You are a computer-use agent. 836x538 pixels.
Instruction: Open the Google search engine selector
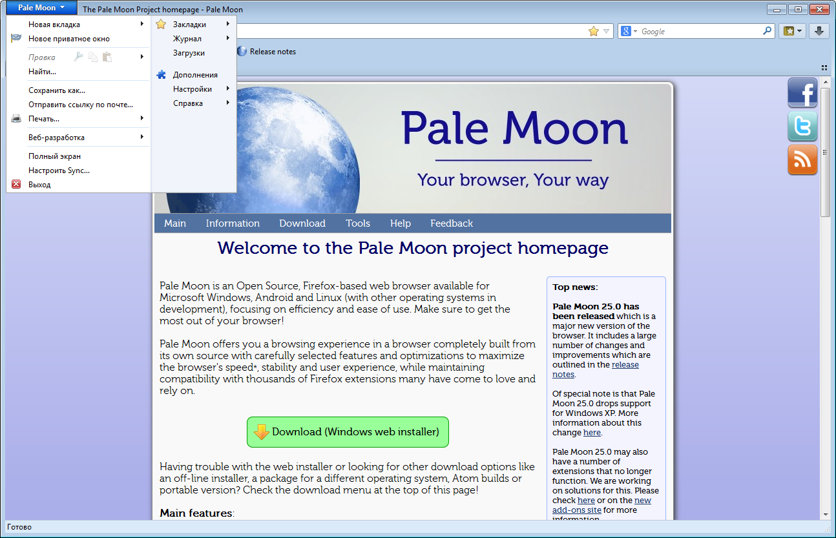point(629,31)
